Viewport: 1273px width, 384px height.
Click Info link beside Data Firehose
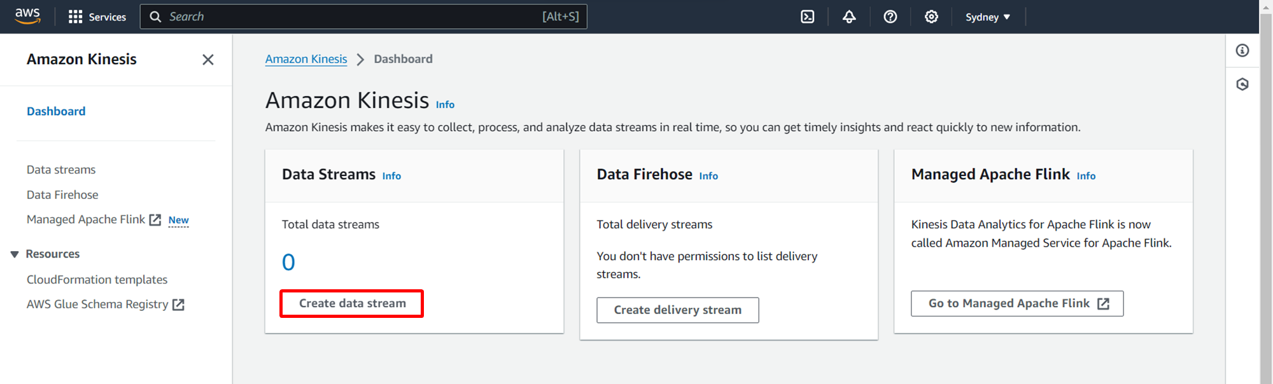coord(708,176)
